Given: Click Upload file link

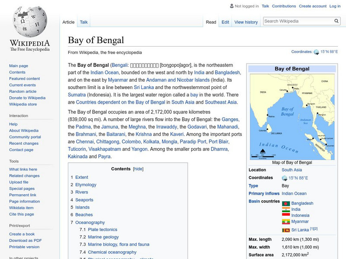Looking at the screenshot, I should tap(19, 182).
